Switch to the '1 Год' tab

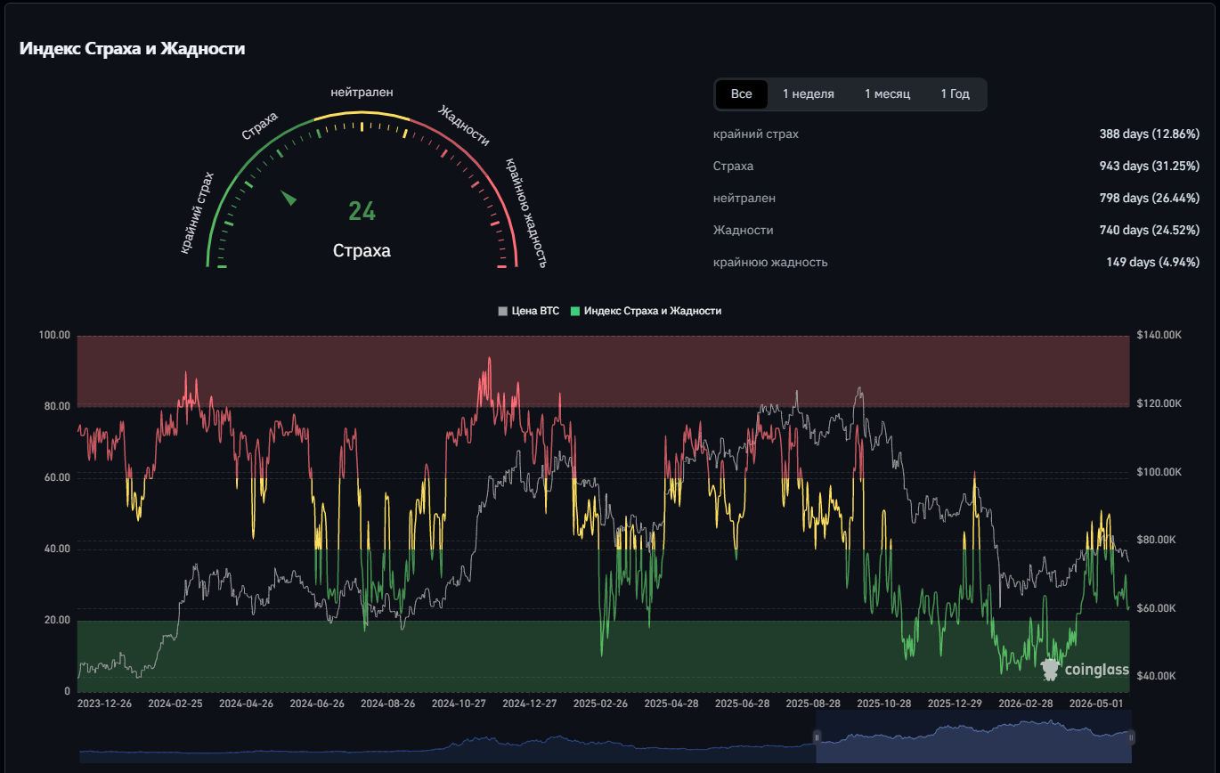tap(955, 94)
